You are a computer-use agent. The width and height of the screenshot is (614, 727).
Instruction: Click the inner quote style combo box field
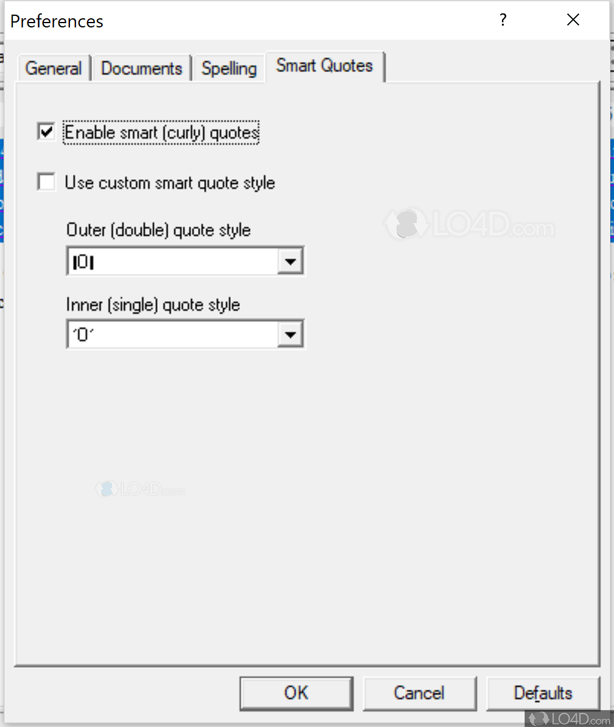172,335
